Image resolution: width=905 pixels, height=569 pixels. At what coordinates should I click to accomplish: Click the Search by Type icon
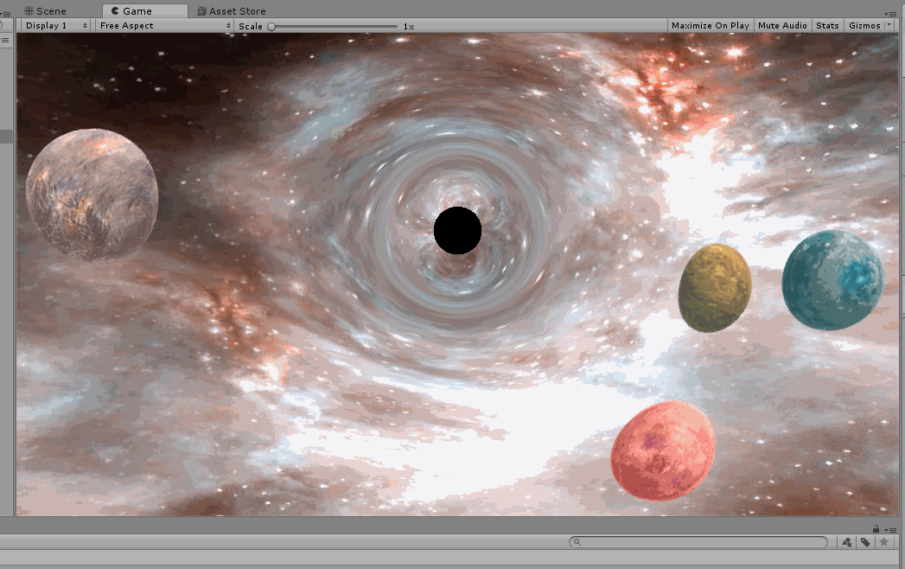(847, 542)
